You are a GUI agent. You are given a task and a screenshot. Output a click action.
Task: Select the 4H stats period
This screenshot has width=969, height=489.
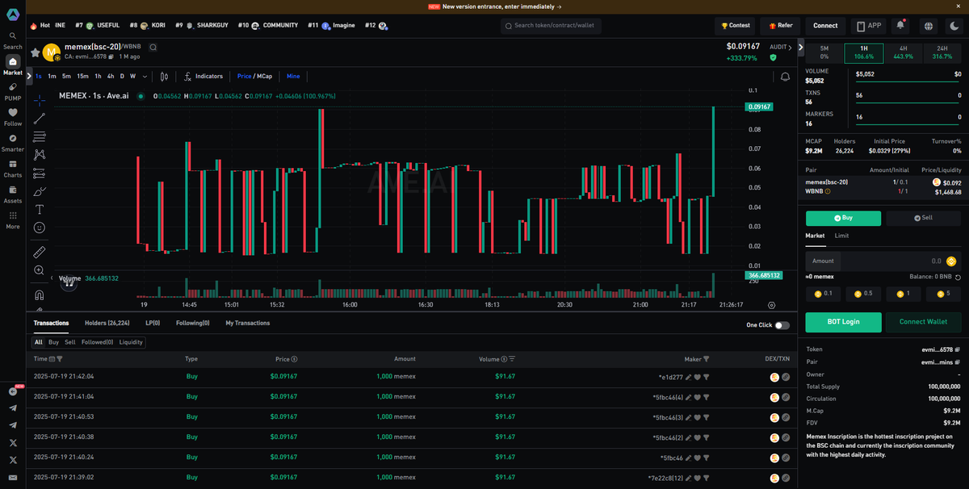(903, 53)
